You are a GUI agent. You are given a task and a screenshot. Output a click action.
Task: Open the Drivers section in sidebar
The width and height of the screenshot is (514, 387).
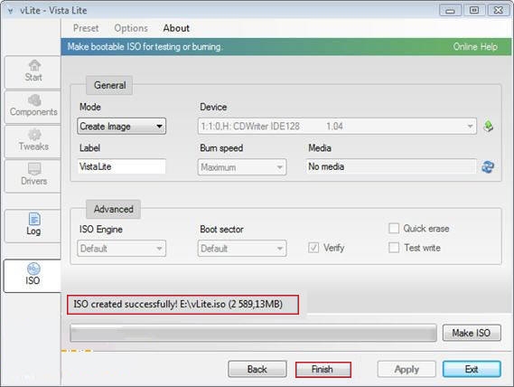coord(33,175)
